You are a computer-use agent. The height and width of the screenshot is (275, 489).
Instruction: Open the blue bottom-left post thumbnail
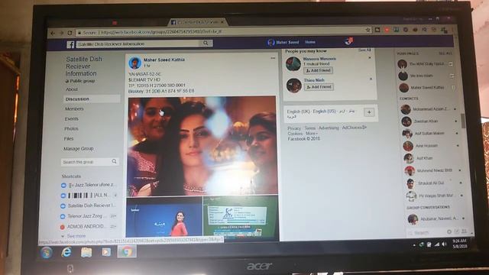pyautogui.click(x=164, y=217)
